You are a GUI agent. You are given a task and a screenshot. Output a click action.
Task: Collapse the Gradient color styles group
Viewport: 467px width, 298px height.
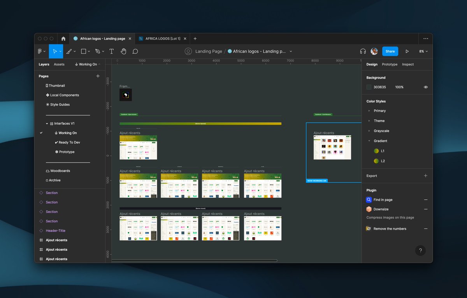[369, 141]
